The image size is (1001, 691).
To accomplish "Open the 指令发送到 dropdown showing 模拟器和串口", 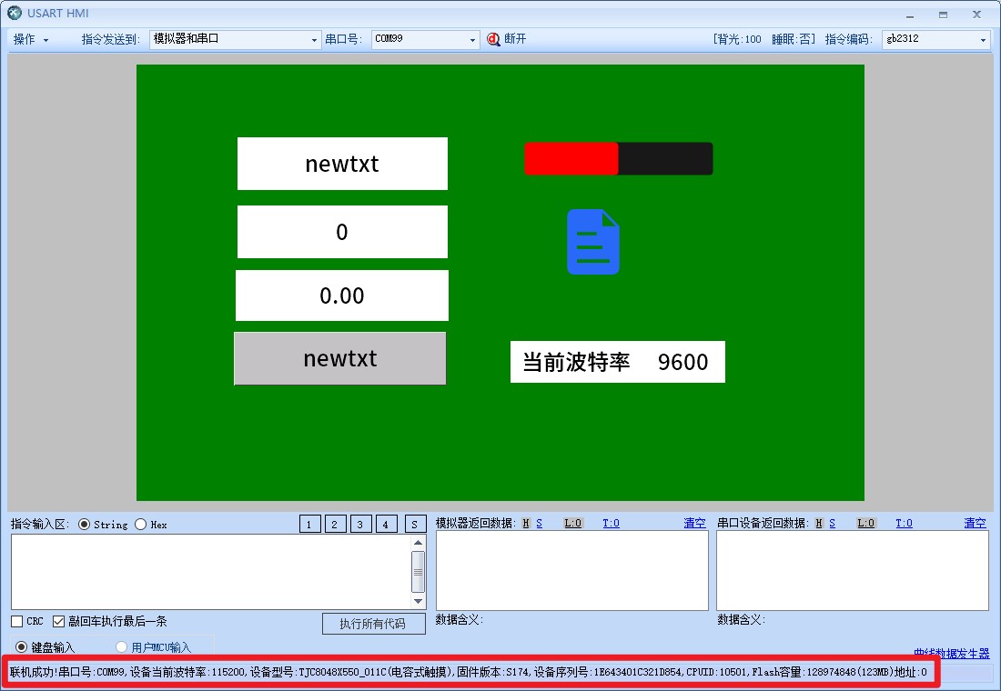I will pos(235,40).
